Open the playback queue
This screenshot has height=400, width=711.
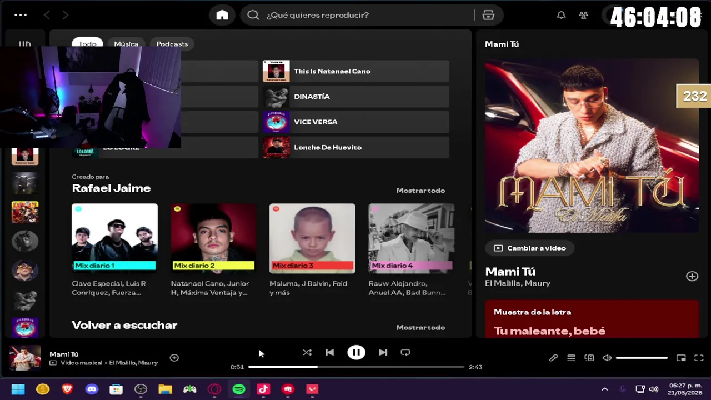coord(571,358)
